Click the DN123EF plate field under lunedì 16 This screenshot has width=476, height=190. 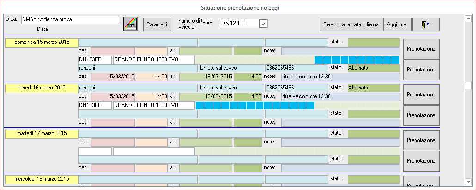[x=95, y=106]
